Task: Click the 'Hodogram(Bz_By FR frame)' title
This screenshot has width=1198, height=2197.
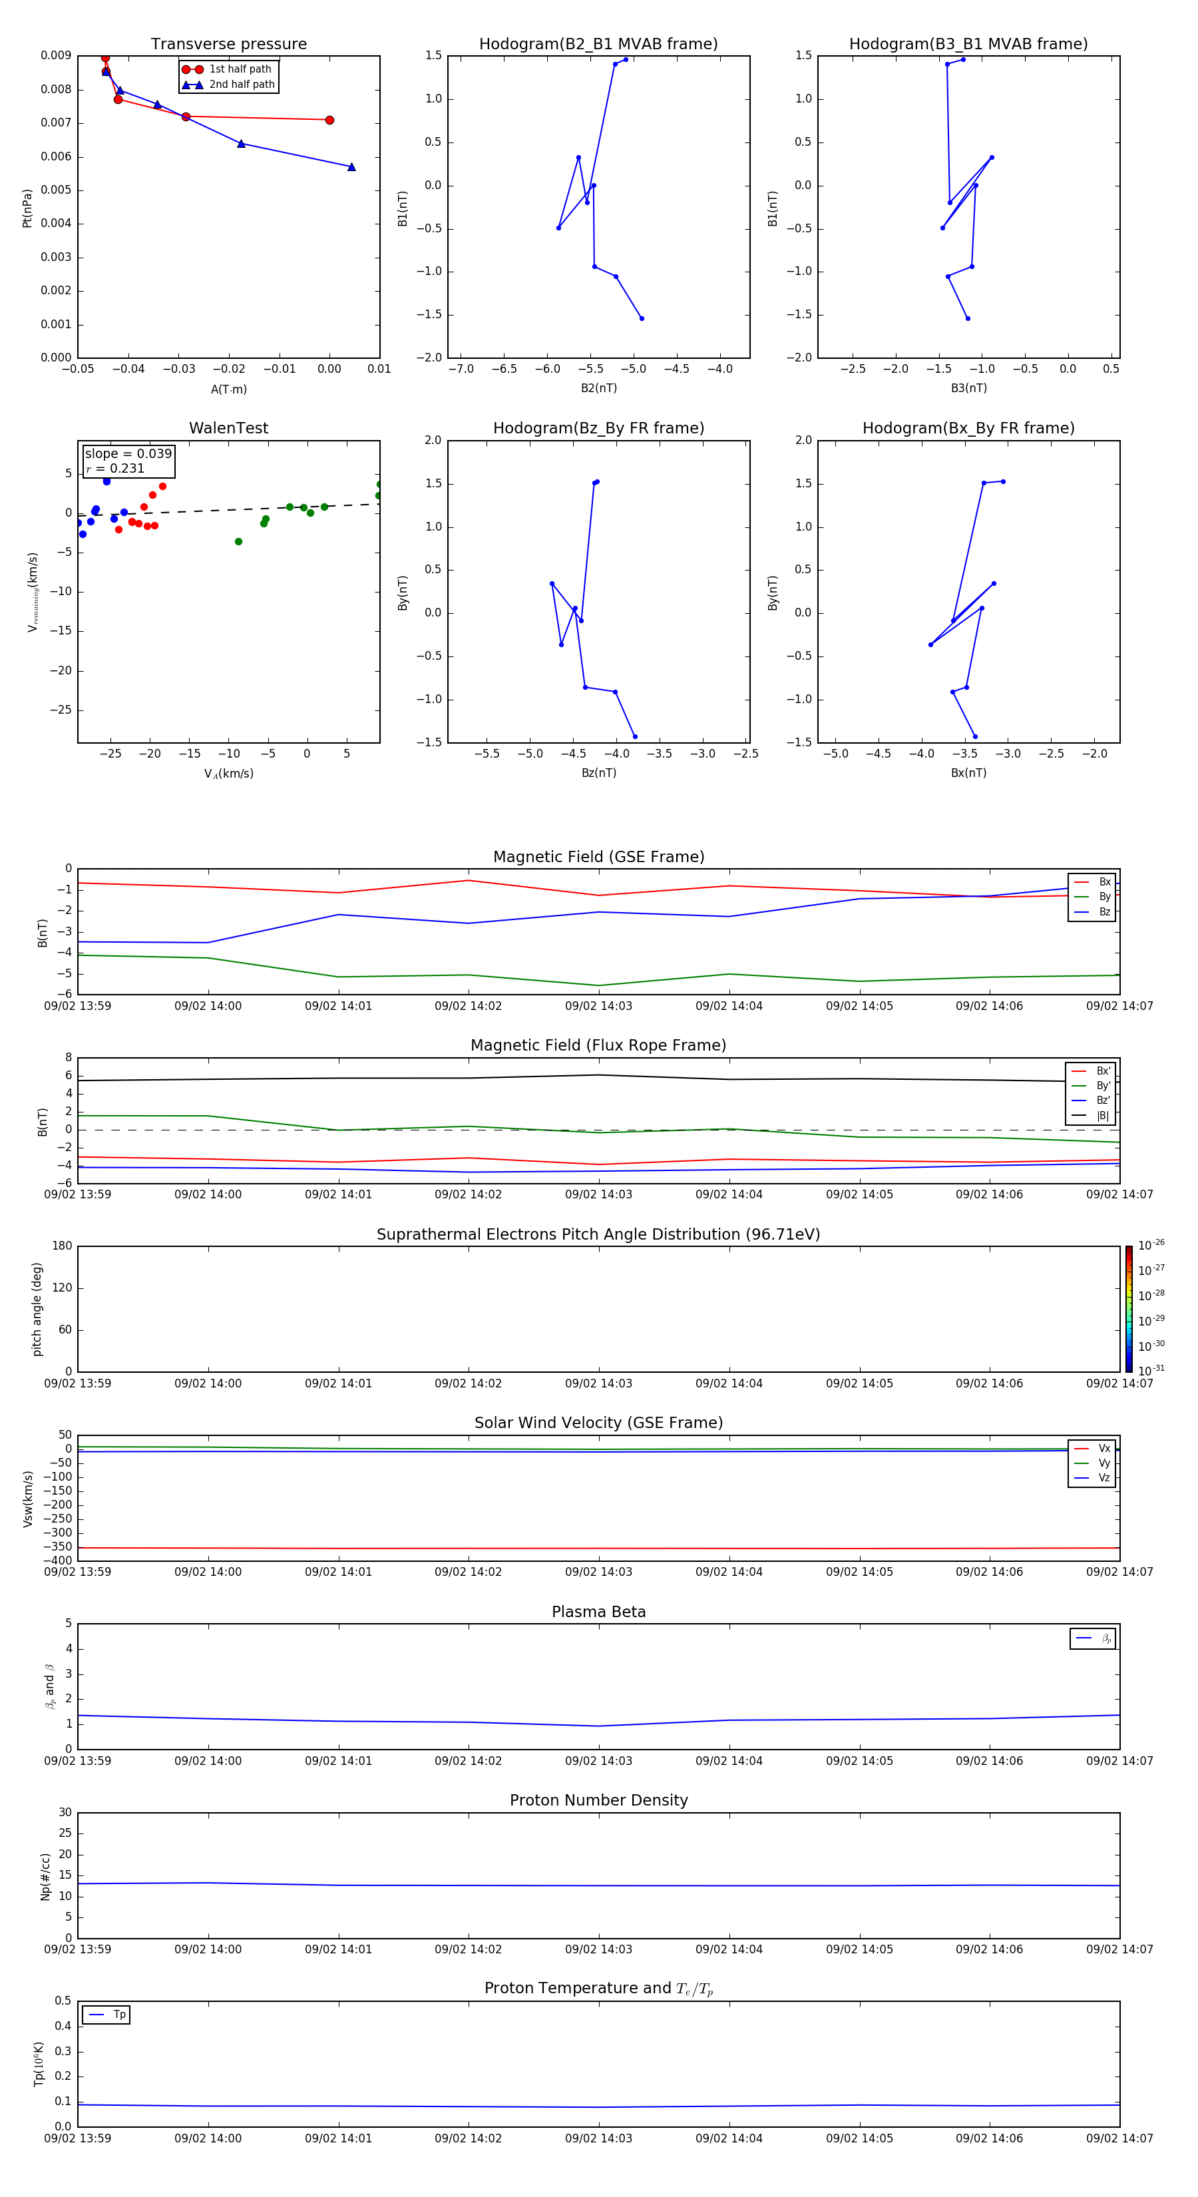Action: (598, 428)
